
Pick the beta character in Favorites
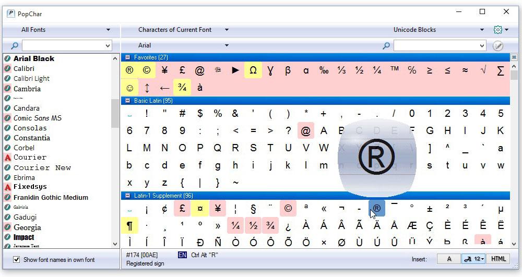click(x=288, y=70)
